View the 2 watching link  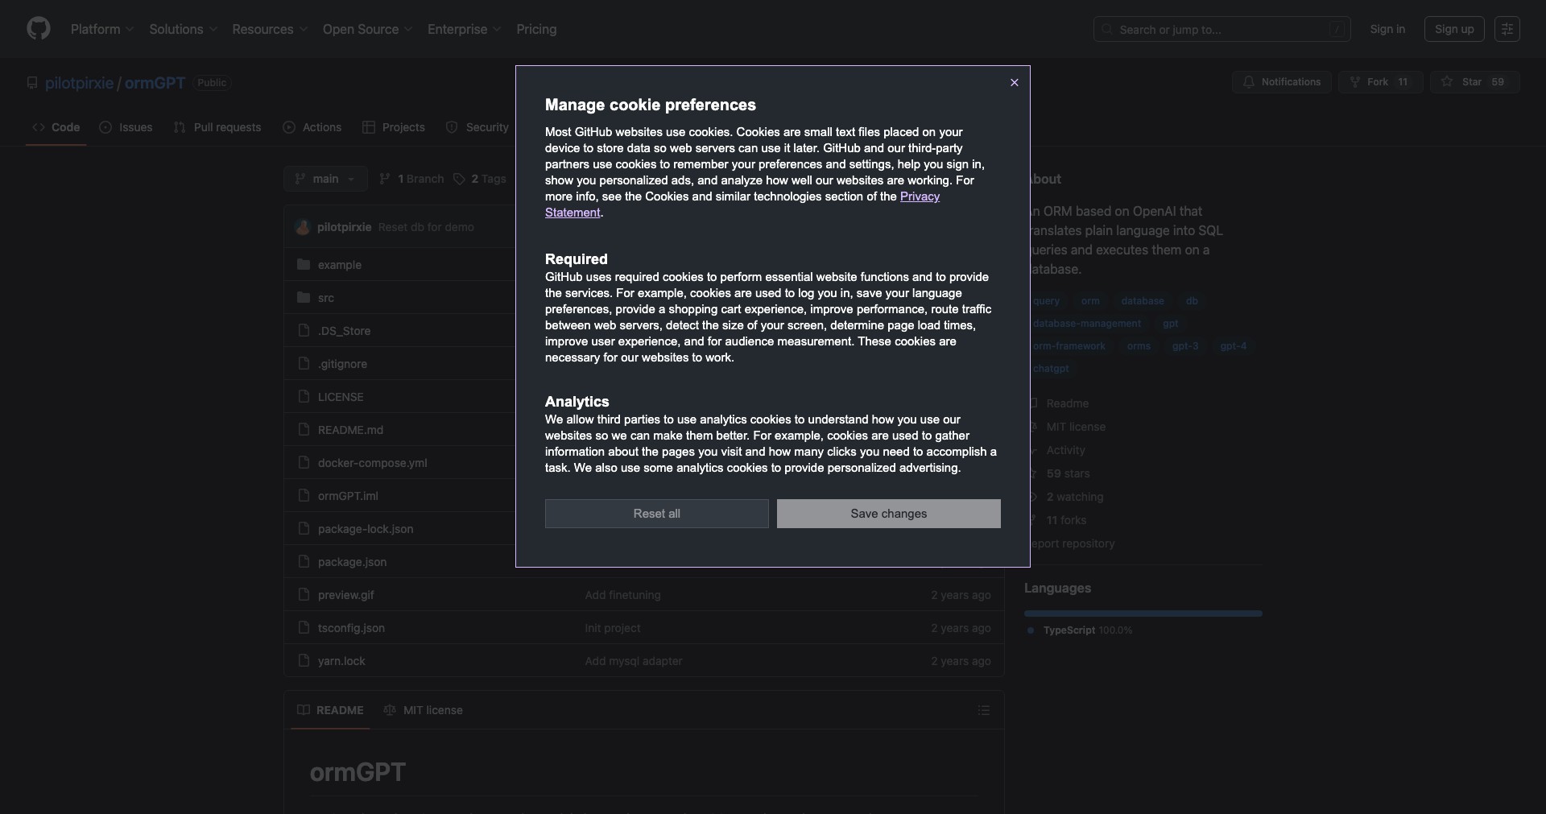pos(1074,497)
